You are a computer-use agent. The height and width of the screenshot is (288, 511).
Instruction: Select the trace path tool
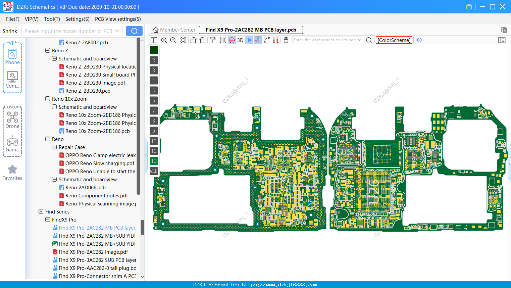[267, 40]
